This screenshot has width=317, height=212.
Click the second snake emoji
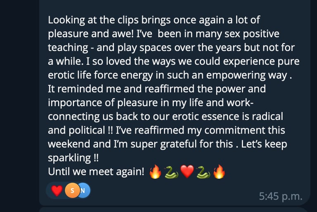(x=203, y=172)
